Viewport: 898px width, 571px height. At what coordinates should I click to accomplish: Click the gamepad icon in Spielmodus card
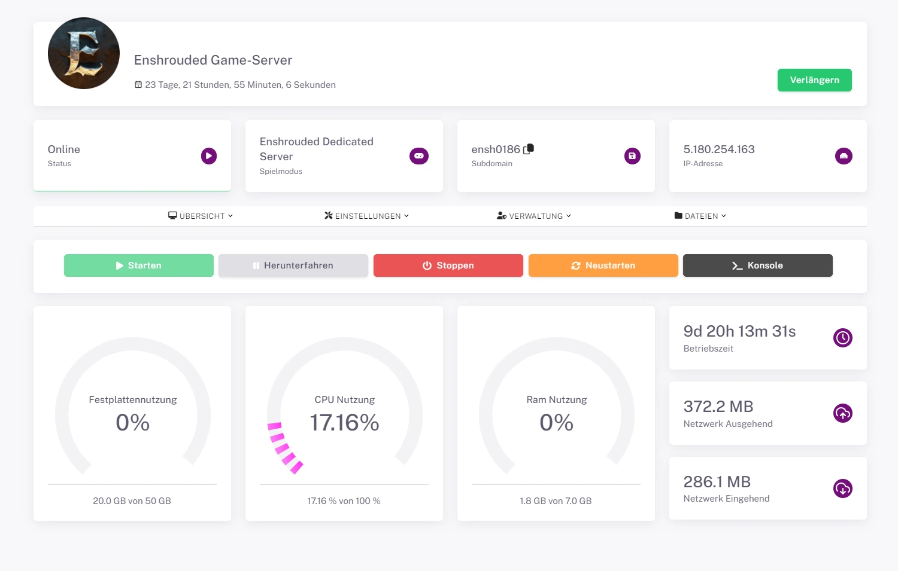point(419,156)
